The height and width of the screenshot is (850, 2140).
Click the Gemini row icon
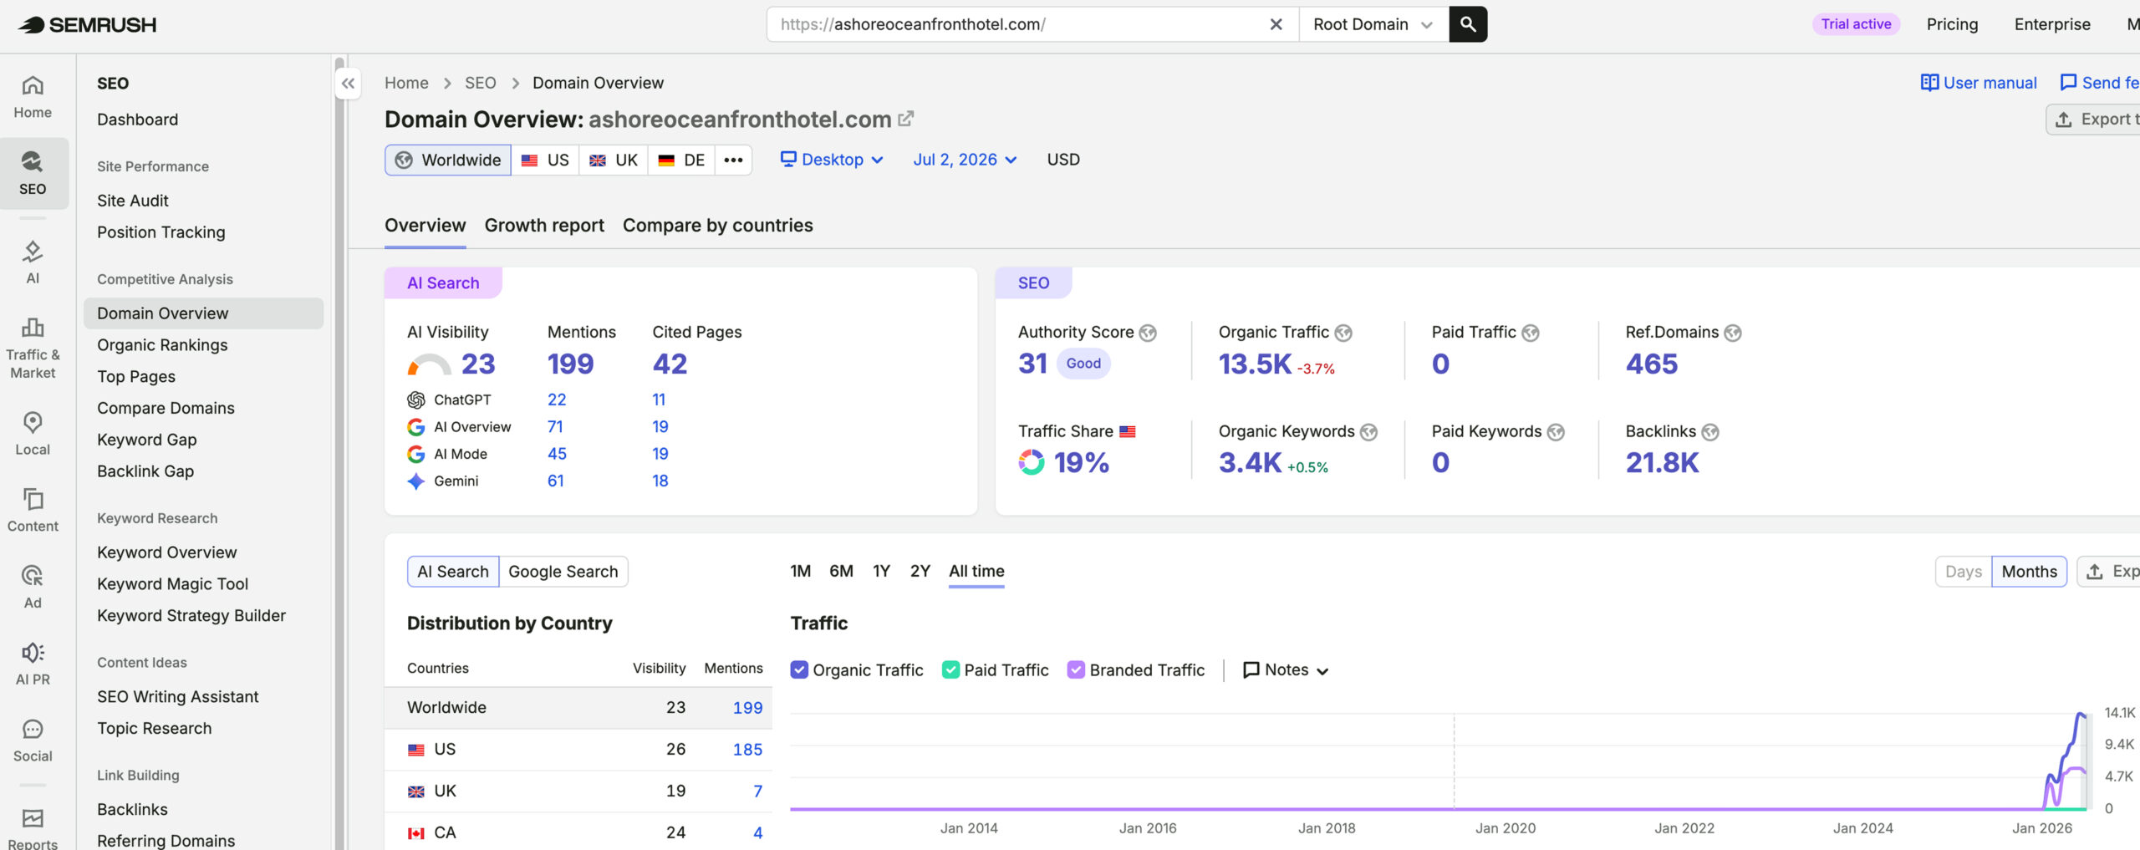415,481
